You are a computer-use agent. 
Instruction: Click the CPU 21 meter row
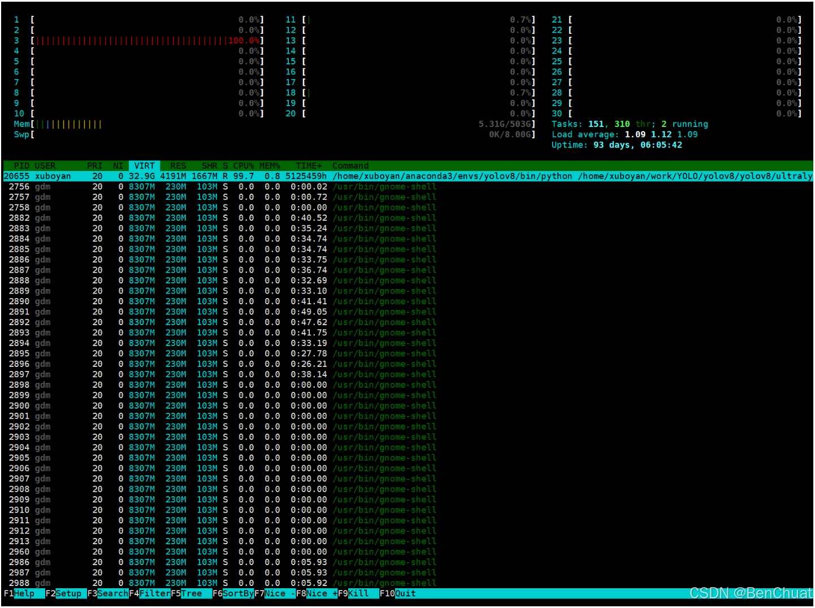pyautogui.click(x=677, y=20)
